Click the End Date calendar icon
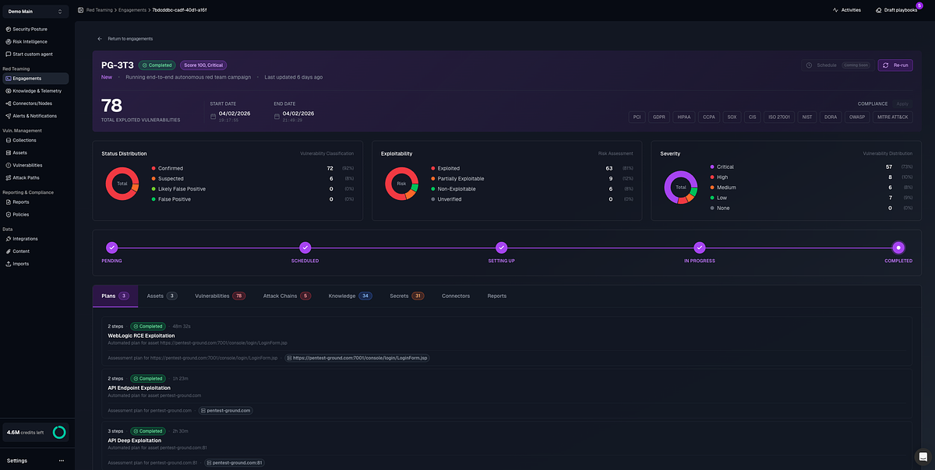Screen dimensions: 935x470 (277, 116)
